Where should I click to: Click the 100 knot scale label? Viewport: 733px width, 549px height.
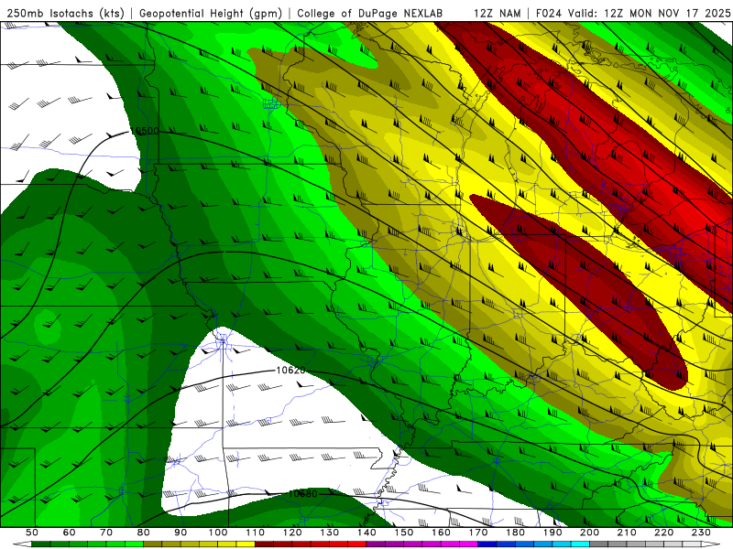218,533
